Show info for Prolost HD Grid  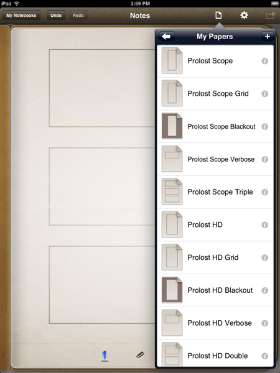[x=265, y=257]
